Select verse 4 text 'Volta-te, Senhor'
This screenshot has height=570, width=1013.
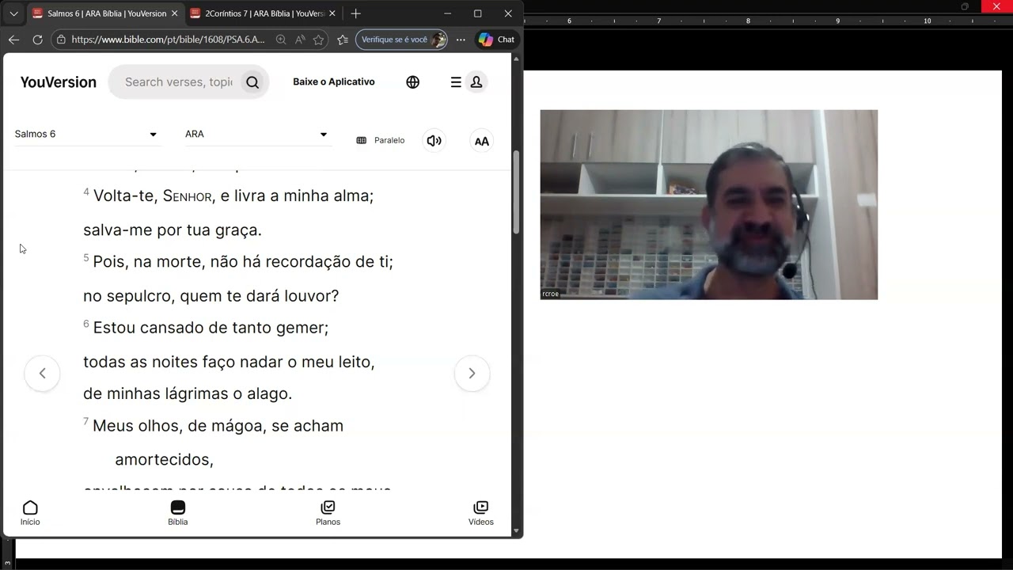click(x=153, y=196)
